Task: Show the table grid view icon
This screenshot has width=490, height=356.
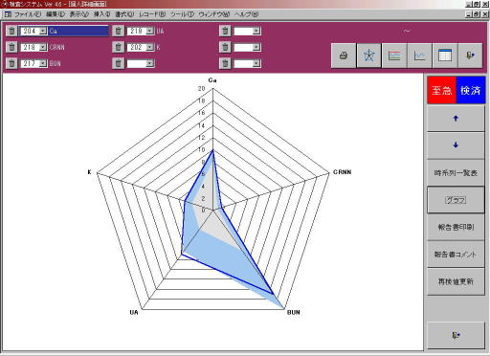Action: point(445,56)
